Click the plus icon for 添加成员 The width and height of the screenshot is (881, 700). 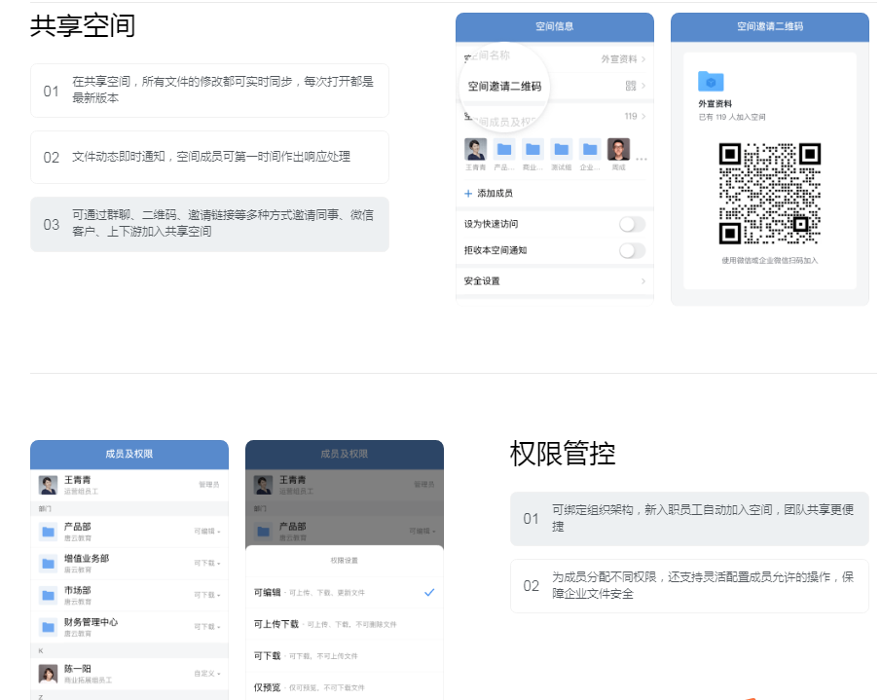468,194
